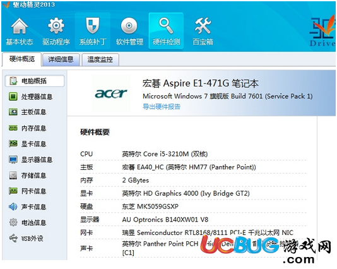337x269 pixels.
Task: Click the 存储信息 disk icon
Action: pyautogui.click(x=13, y=176)
